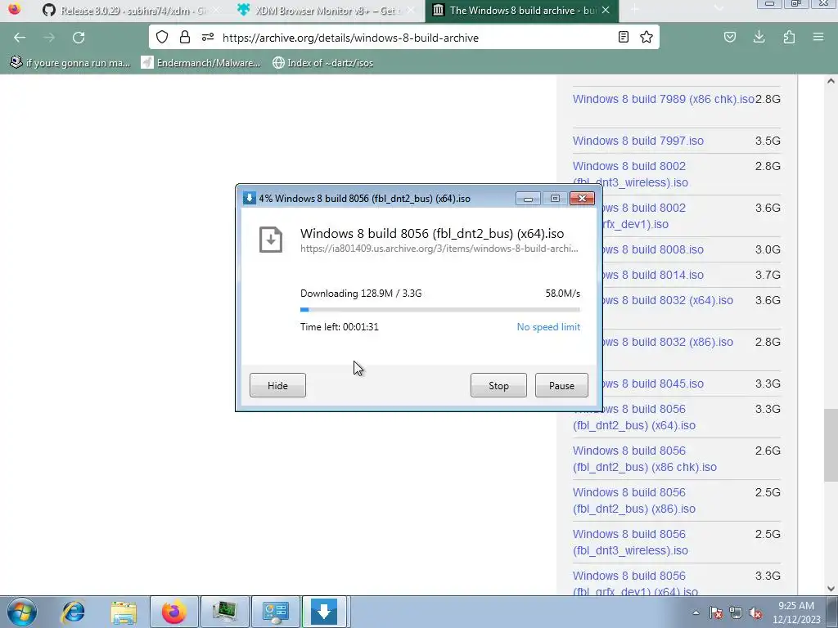838x628 pixels.
Task: Open the site permissions icon in address bar
Action: click(208, 37)
